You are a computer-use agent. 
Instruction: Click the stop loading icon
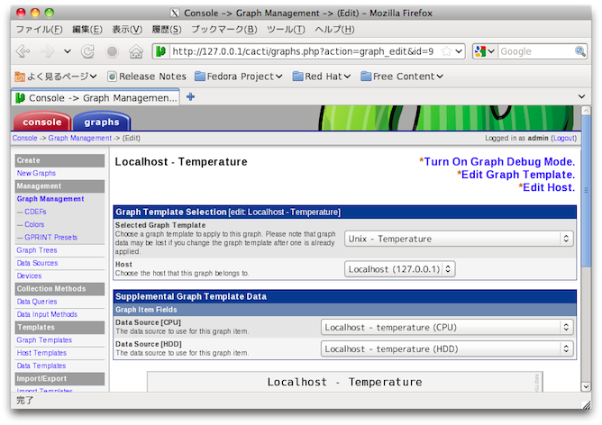[112, 52]
